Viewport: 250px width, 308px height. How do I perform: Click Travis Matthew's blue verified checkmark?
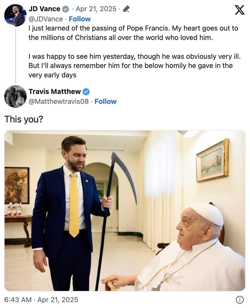86,91
